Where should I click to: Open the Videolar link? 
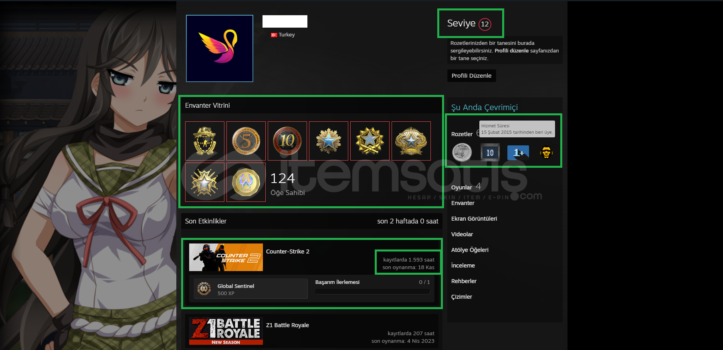tap(462, 234)
